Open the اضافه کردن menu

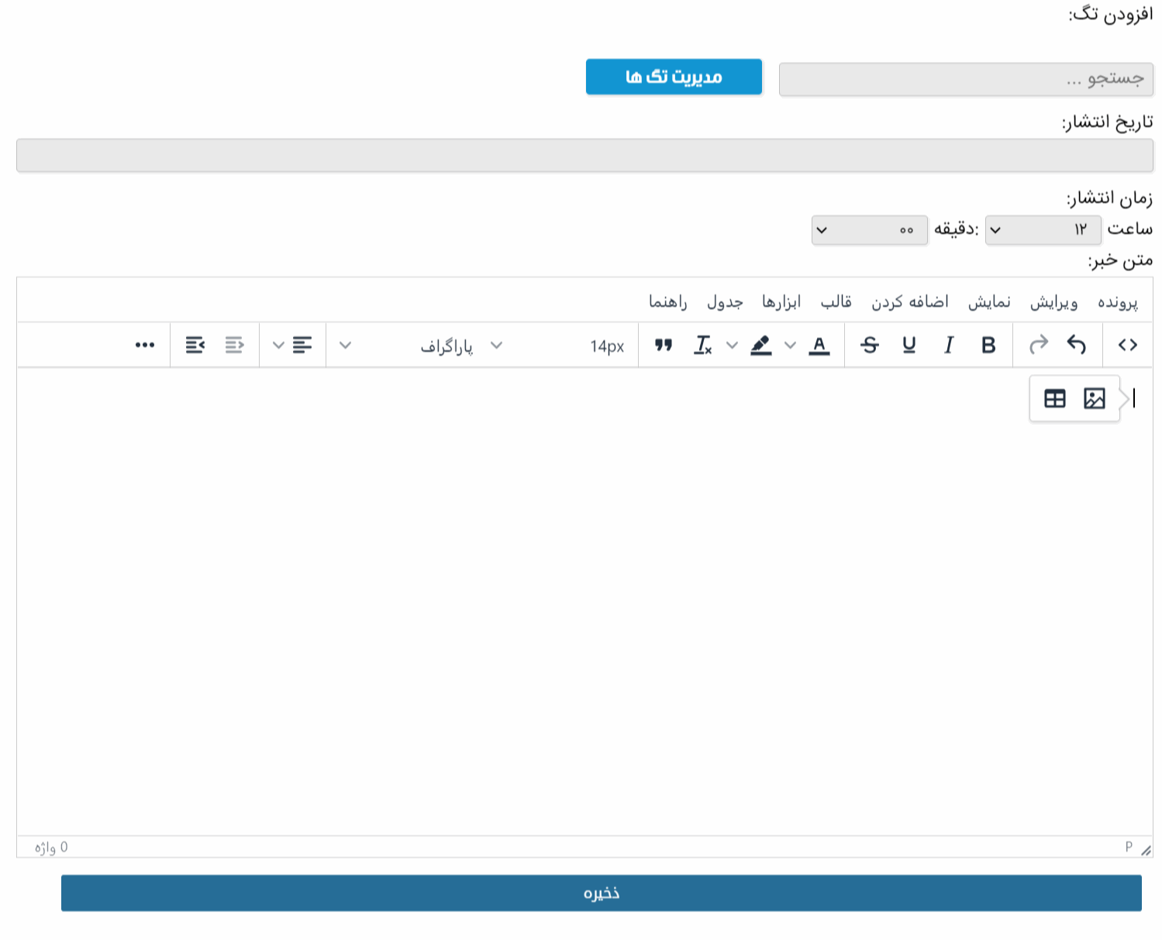click(x=909, y=301)
